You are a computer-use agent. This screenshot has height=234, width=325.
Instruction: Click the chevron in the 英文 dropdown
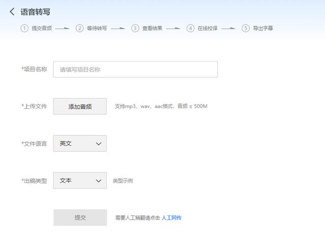pyautogui.click(x=99, y=144)
